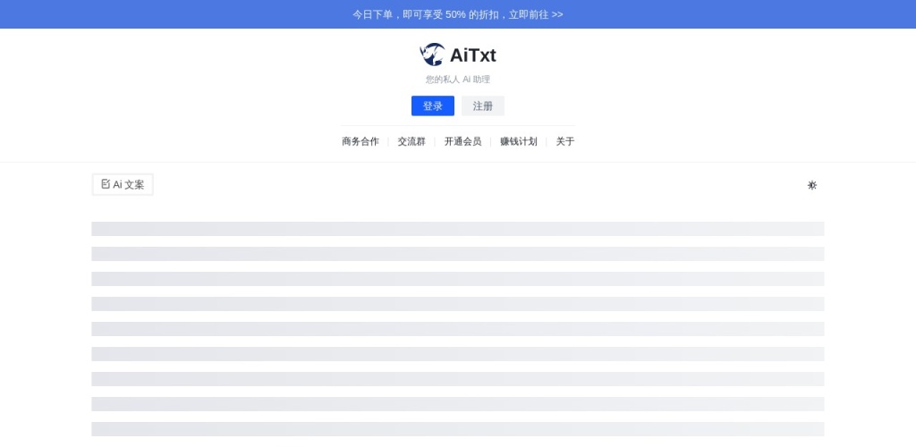Click the AiTxt site title text
The width and height of the screenshot is (916, 447).
pos(472,55)
